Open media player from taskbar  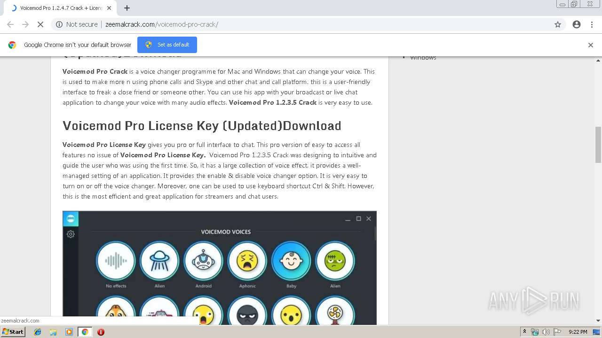[x=69, y=332]
